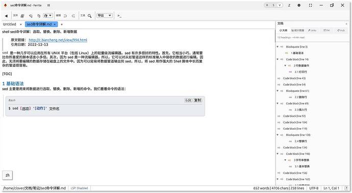352x193 pixels.
Task: Select the FM tab in document panel
Action: click(x=326, y=30)
